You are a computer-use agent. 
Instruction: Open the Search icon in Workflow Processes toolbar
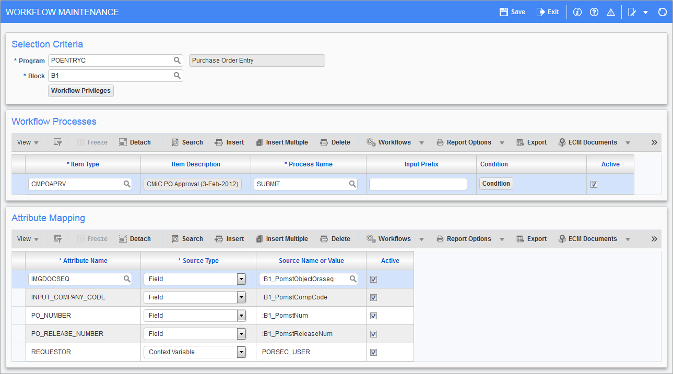coord(186,142)
